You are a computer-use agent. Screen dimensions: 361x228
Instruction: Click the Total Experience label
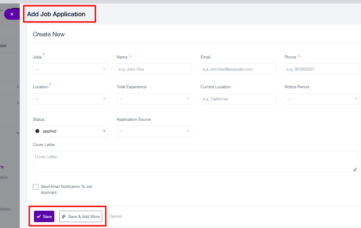132,87
